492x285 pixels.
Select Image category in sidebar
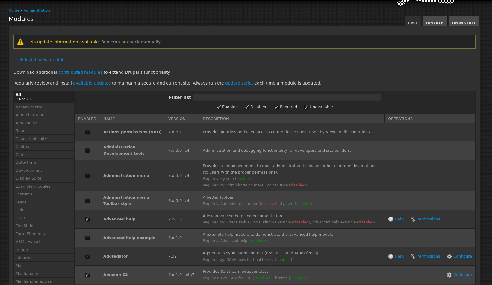tap(44, 249)
